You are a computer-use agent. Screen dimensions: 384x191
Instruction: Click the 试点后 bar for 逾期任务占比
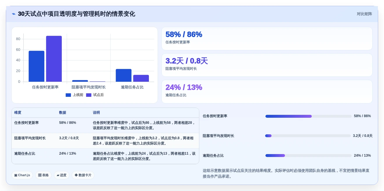click(x=141, y=78)
